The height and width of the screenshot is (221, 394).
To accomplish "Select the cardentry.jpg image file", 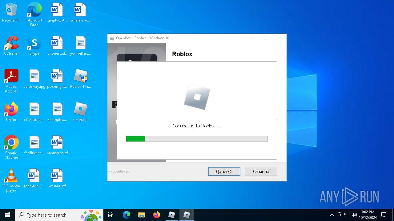I will pos(34,79).
